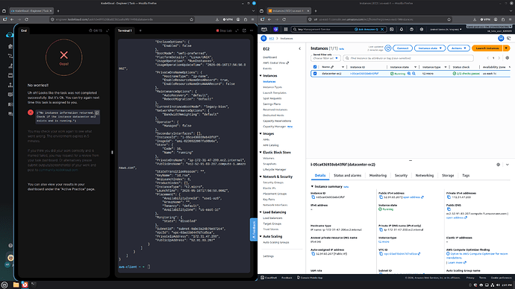Switch to the Status and alarms tab
The width and height of the screenshot is (515, 289).
tap(347, 176)
